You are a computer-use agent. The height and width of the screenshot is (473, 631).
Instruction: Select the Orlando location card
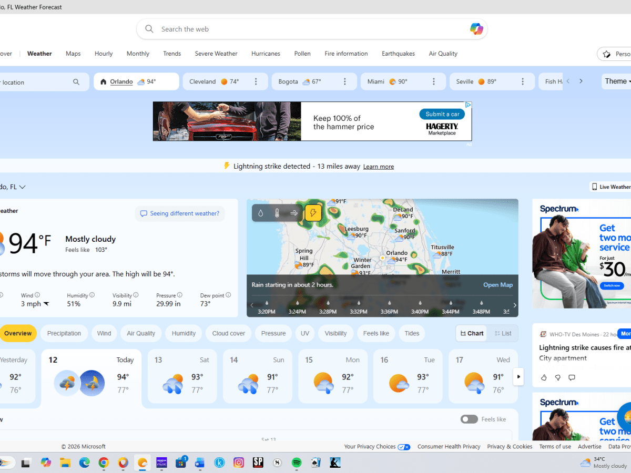(136, 81)
